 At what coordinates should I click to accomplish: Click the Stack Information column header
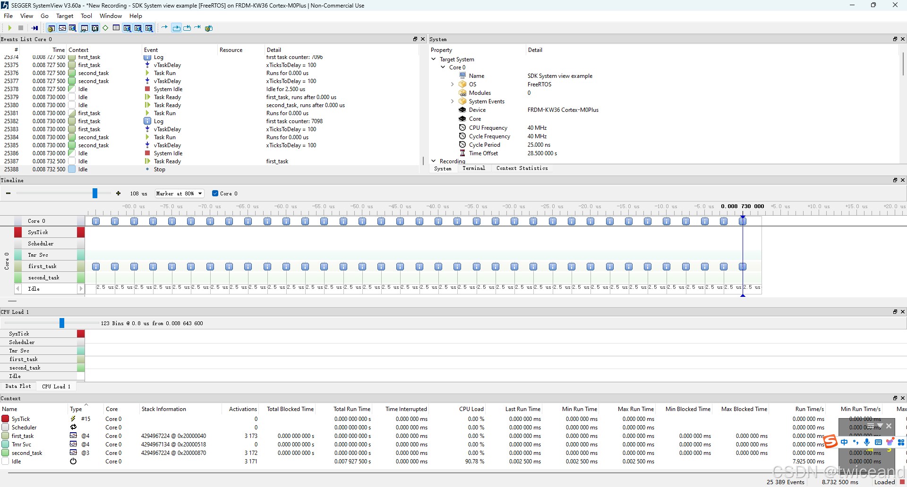(163, 409)
